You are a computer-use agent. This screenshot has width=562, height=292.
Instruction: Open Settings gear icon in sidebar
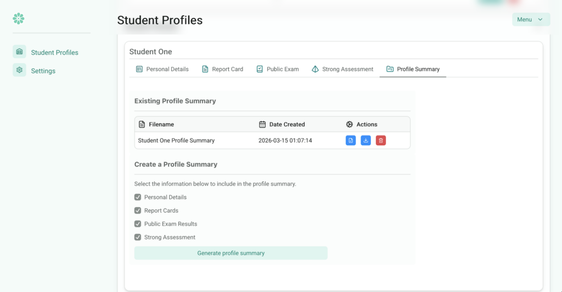(x=19, y=70)
